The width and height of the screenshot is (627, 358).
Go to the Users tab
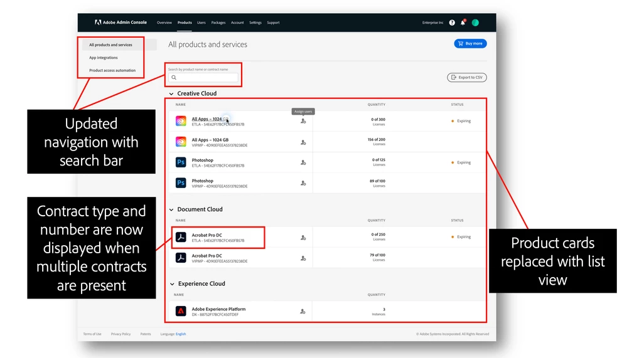[x=201, y=23]
